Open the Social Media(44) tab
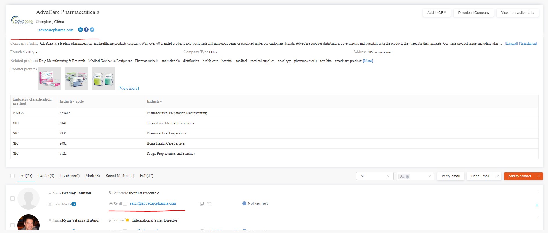 [120, 176]
